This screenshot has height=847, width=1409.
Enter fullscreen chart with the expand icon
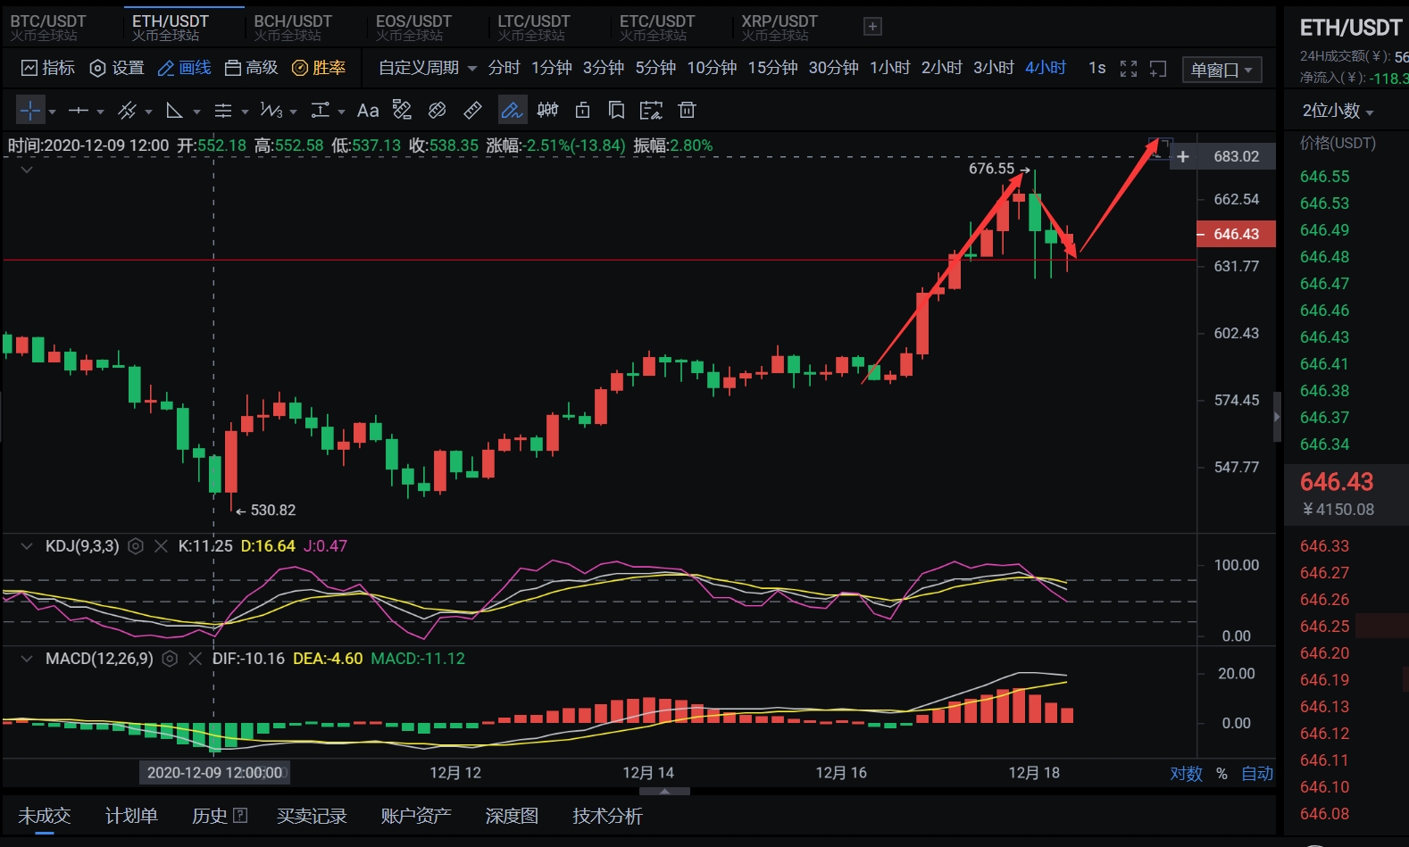tap(1129, 69)
